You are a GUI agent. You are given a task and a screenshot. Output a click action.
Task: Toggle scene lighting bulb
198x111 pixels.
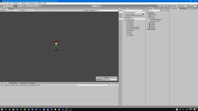(x=18, y=10)
